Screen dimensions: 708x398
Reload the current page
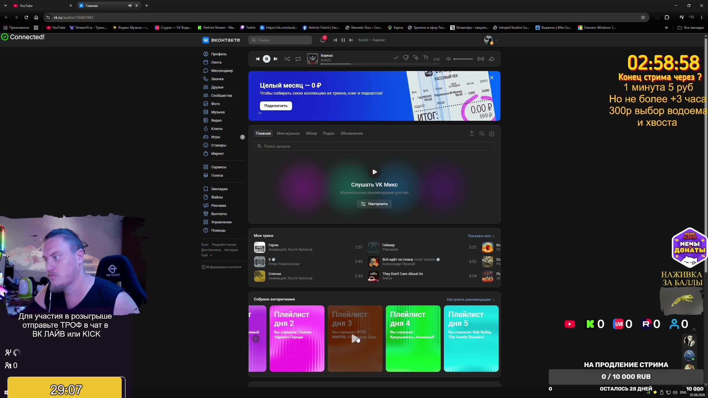[x=26, y=17]
